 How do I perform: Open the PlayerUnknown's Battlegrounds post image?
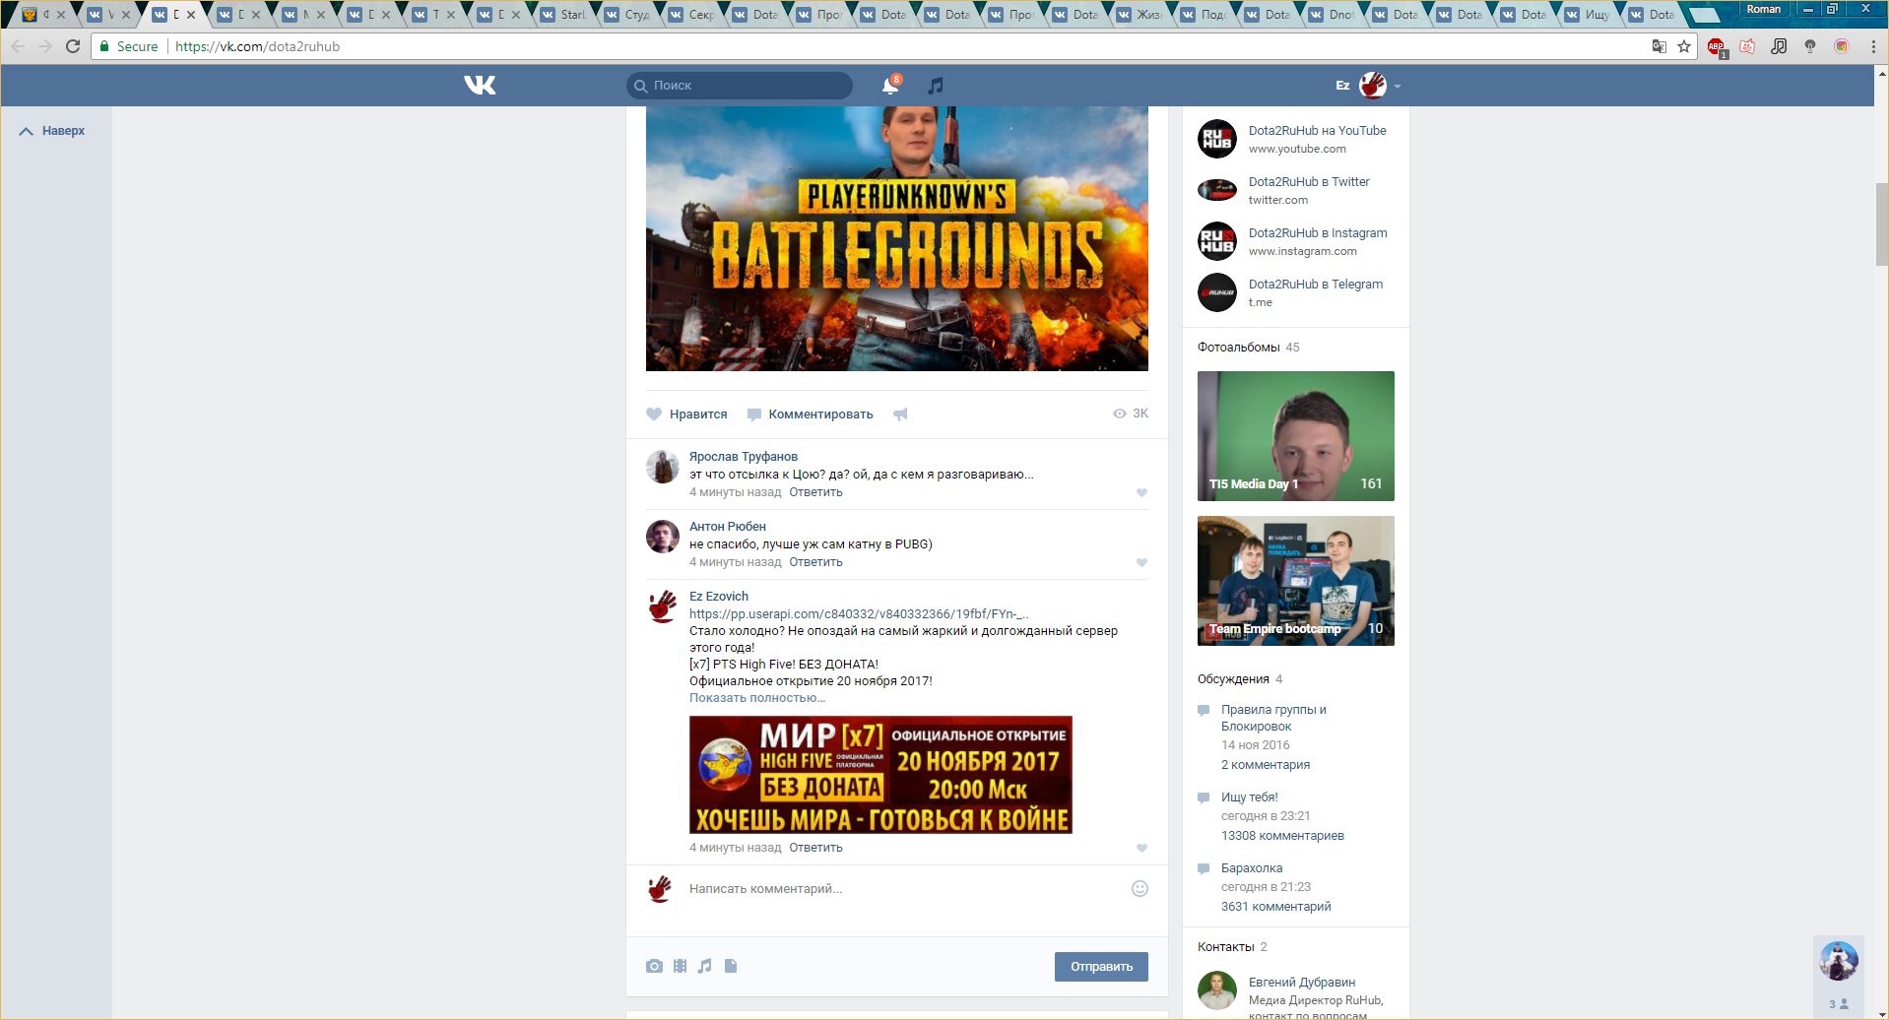tap(897, 239)
